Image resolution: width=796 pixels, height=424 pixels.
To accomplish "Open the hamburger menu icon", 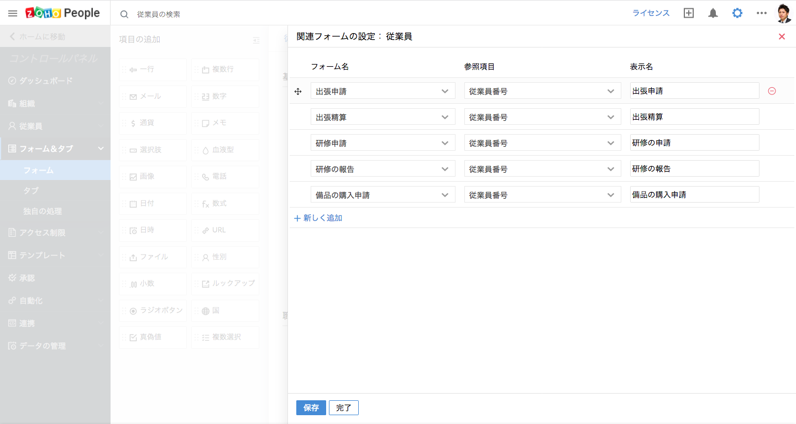I will [13, 13].
